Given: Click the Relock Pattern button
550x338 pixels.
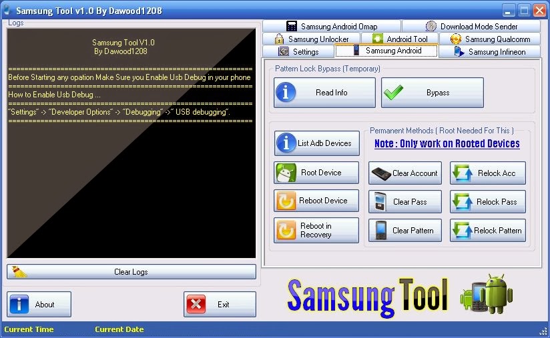Looking at the screenshot, I should pos(488,231).
